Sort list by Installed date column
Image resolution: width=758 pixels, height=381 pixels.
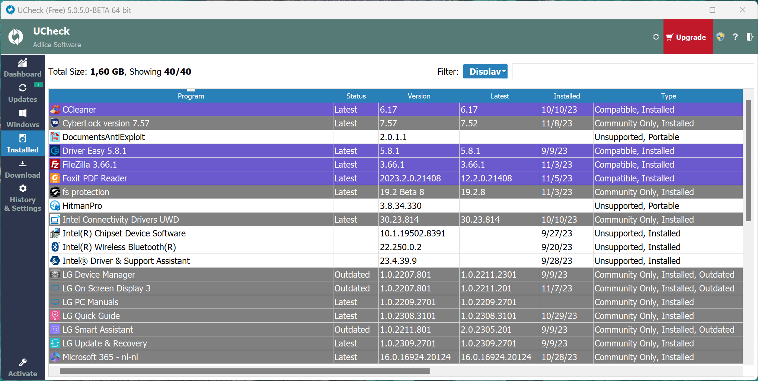point(566,96)
